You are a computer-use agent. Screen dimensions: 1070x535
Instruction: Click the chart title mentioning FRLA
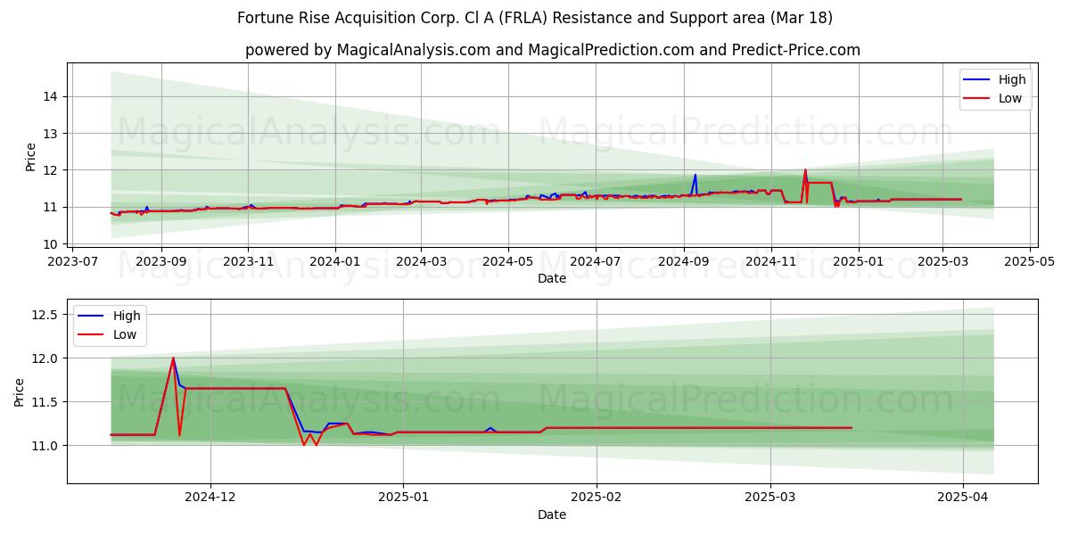535,18
